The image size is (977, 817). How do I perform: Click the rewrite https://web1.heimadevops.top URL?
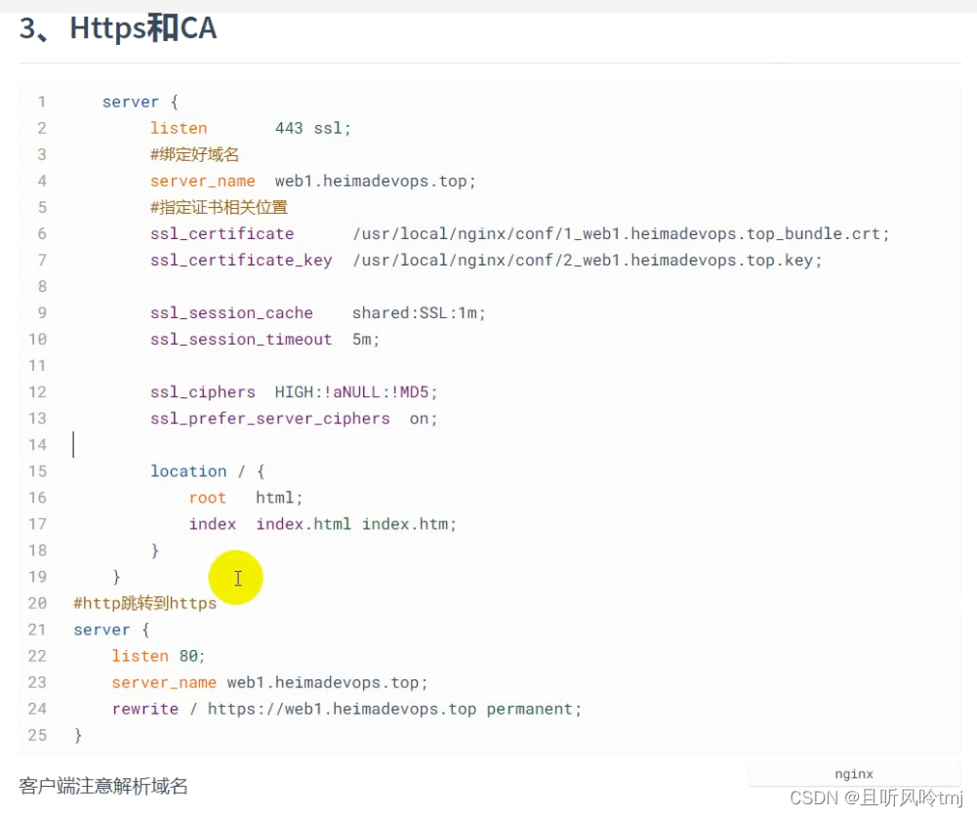tap(342, 709)
